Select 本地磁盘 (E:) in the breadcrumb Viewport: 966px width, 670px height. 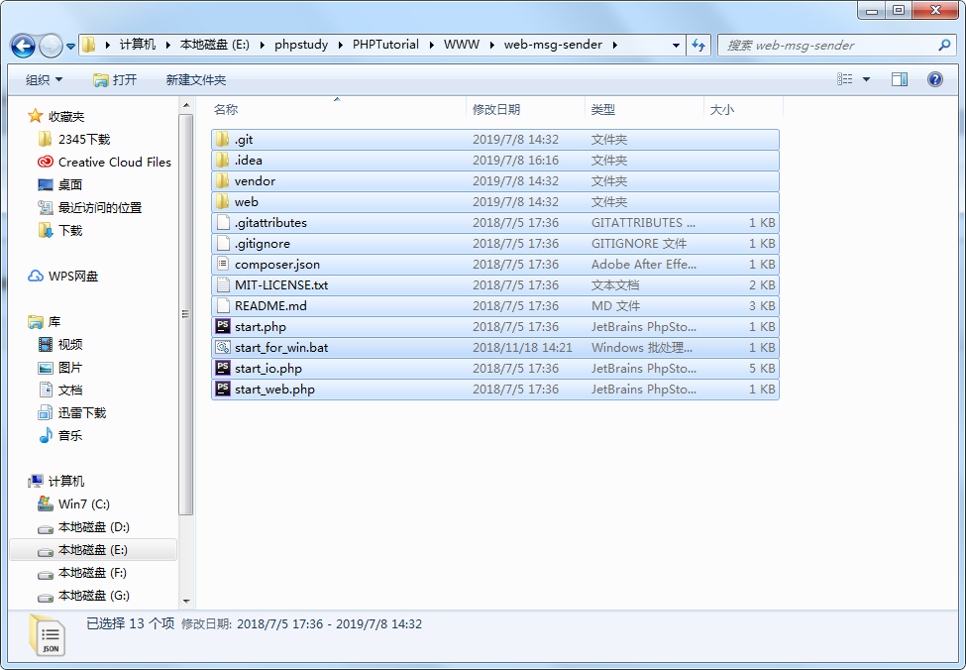point(214,45)
